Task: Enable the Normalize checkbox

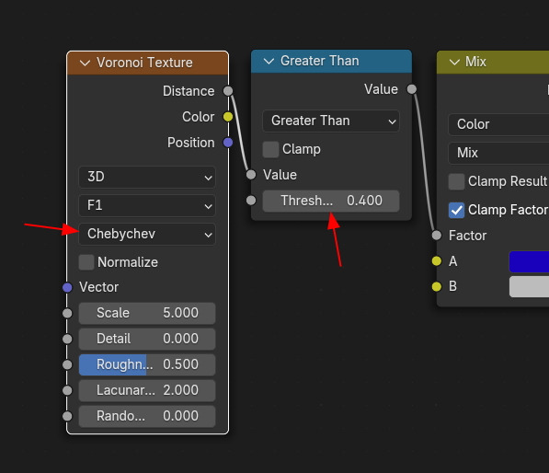Action: [86, 262]
